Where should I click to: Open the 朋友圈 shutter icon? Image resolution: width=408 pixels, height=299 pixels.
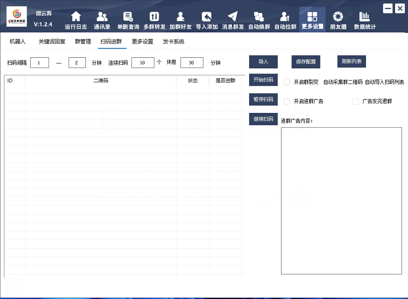338,17
